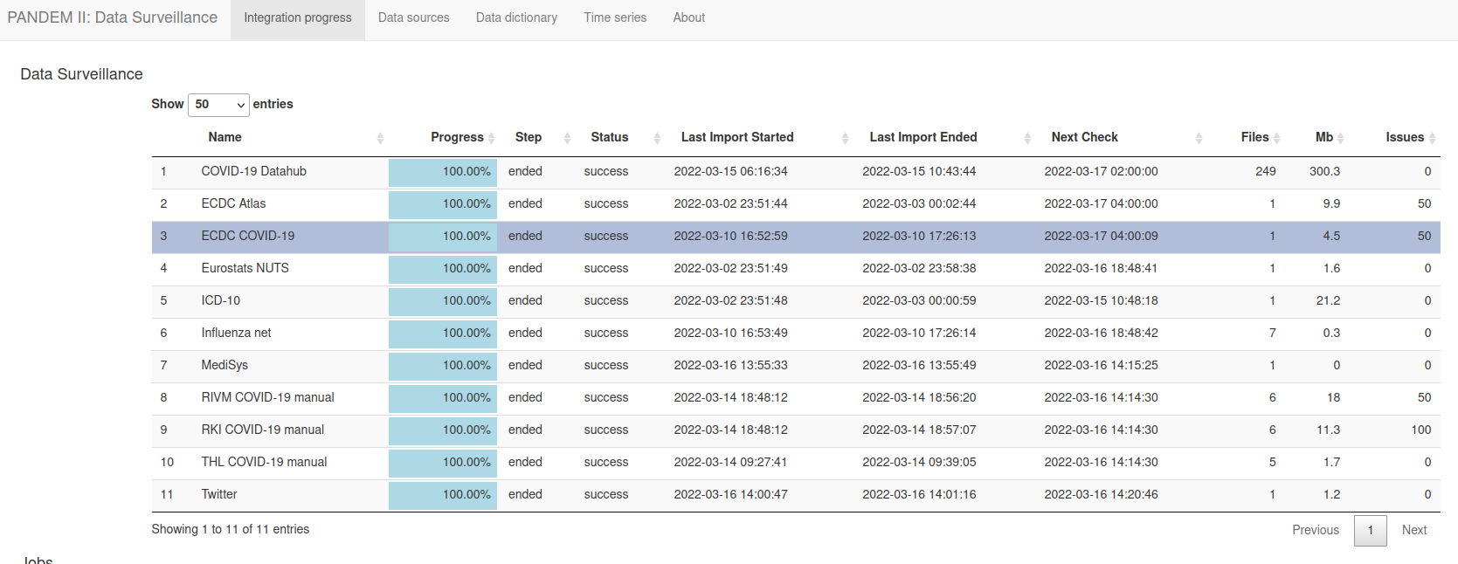Select page 1 in pagination
The image size is (1458, 564).
[x=1370, y=530]
